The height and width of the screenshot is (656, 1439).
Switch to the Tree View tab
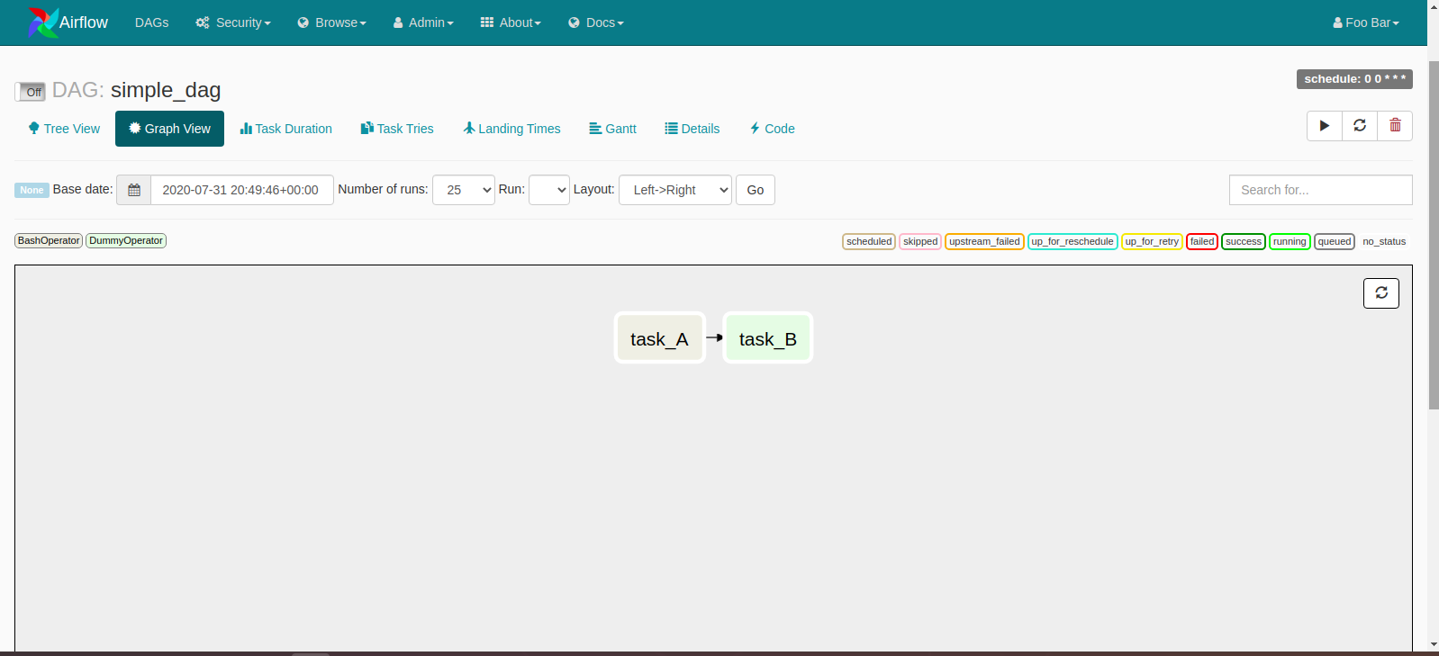pyautogui.click(x=64, y=129)
